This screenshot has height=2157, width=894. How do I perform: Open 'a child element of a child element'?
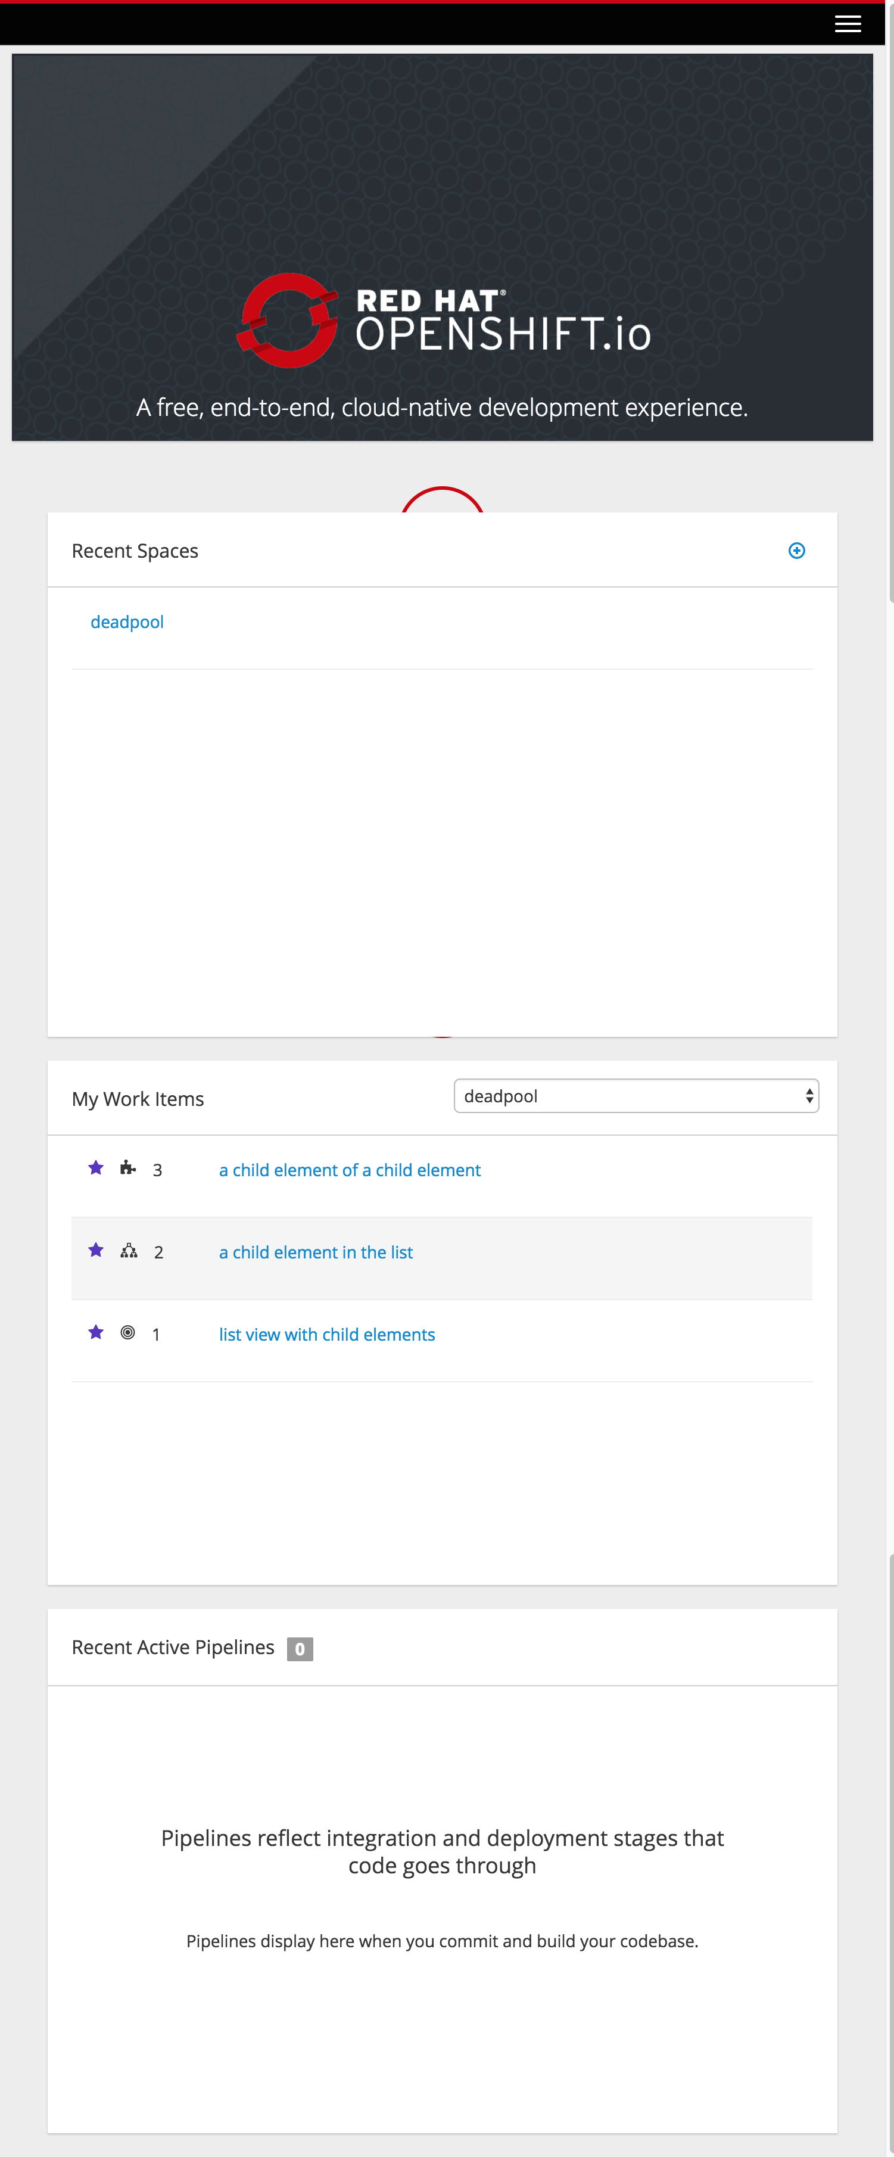[x=350, y=1170]
